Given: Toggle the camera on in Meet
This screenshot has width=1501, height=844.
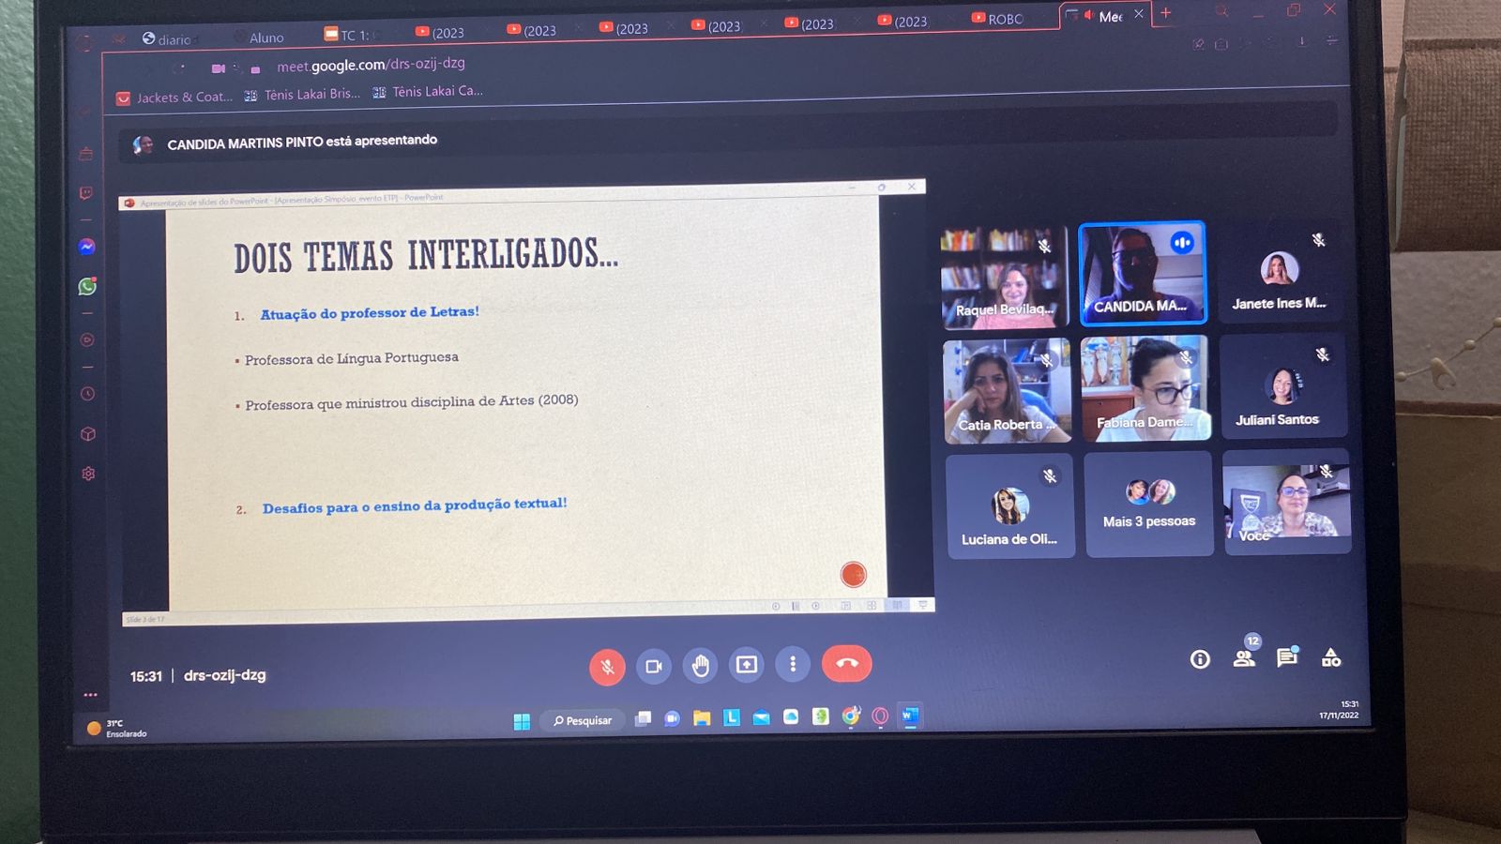Looking at the screenshot, I should [x=654, y=666].
